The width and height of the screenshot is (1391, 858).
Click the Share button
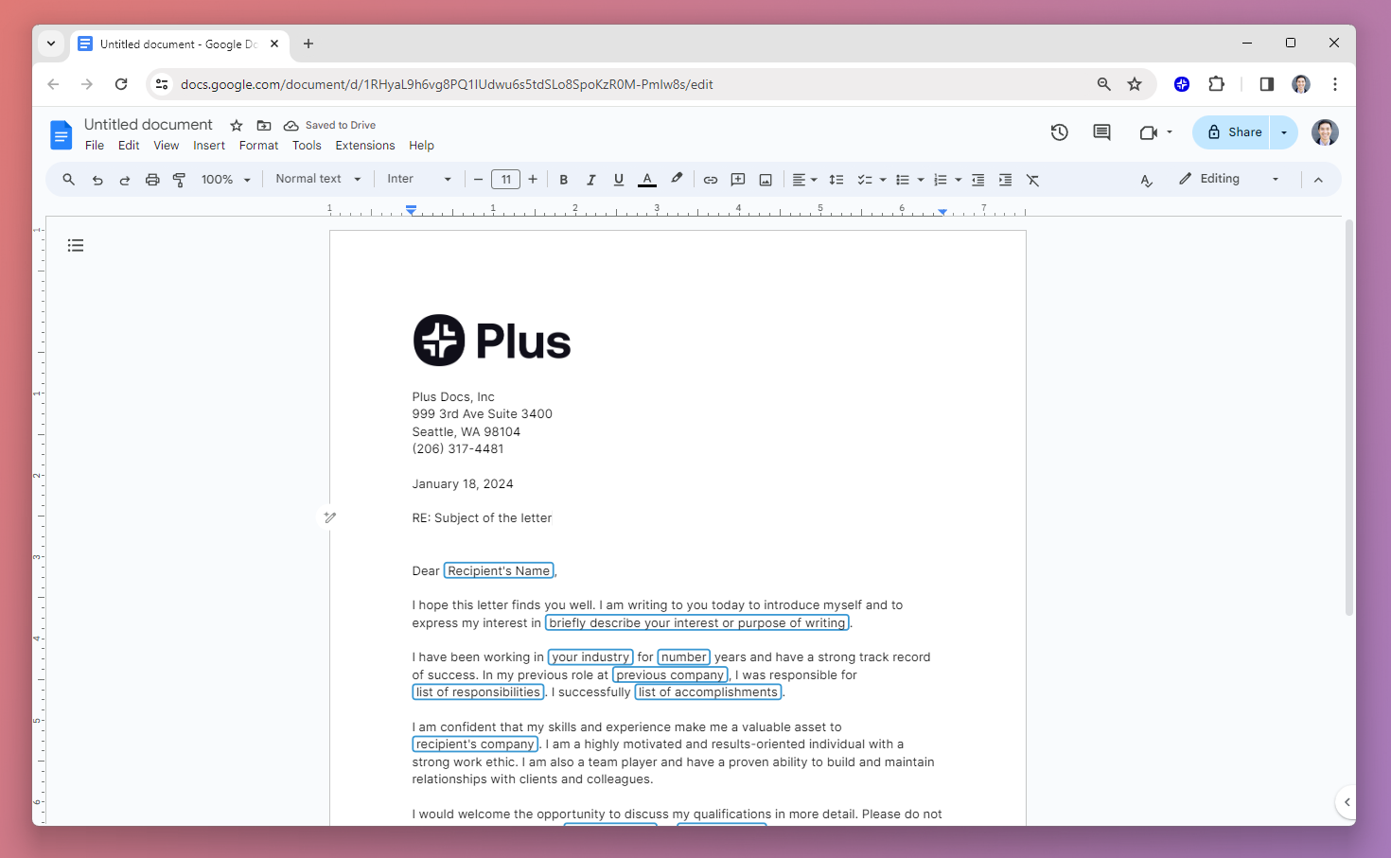[1240, 131]
